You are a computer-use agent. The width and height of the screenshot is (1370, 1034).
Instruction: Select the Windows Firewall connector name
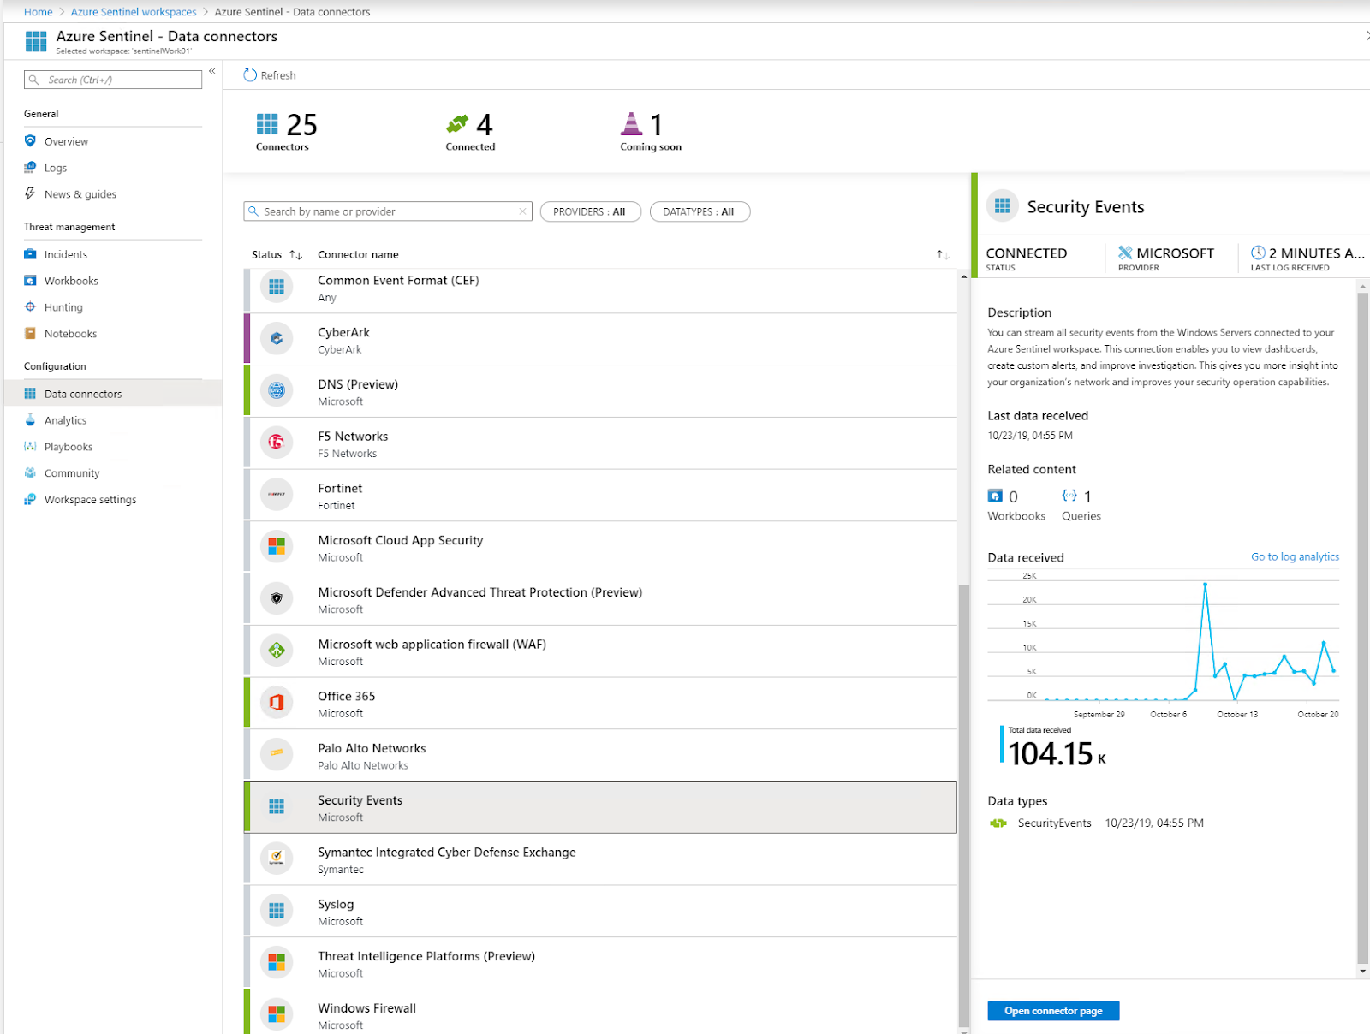pyautogui.click(x=366, y=1008)
